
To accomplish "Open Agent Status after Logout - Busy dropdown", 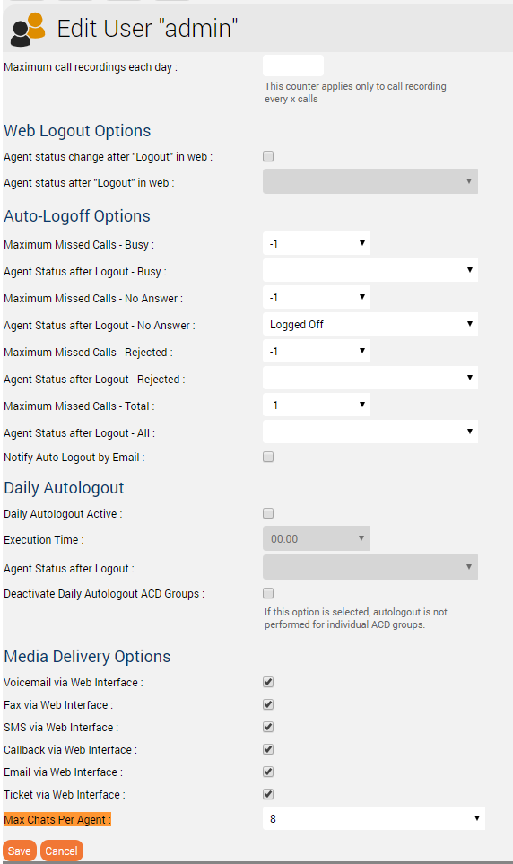I will click(370, 271).
